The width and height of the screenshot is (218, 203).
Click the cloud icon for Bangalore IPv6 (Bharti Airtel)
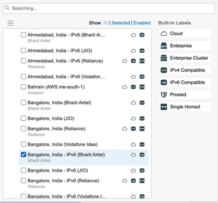(134, 155)
